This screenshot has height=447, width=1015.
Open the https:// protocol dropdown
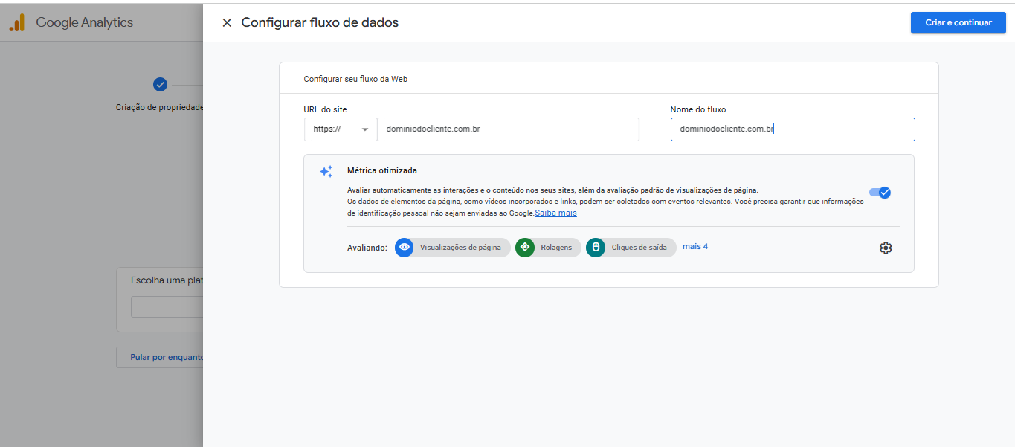point(341,129)
